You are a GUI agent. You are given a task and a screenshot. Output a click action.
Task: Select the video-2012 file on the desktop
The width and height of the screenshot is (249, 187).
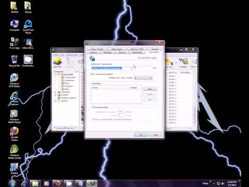pyautogui.click(x=28, y=43)
